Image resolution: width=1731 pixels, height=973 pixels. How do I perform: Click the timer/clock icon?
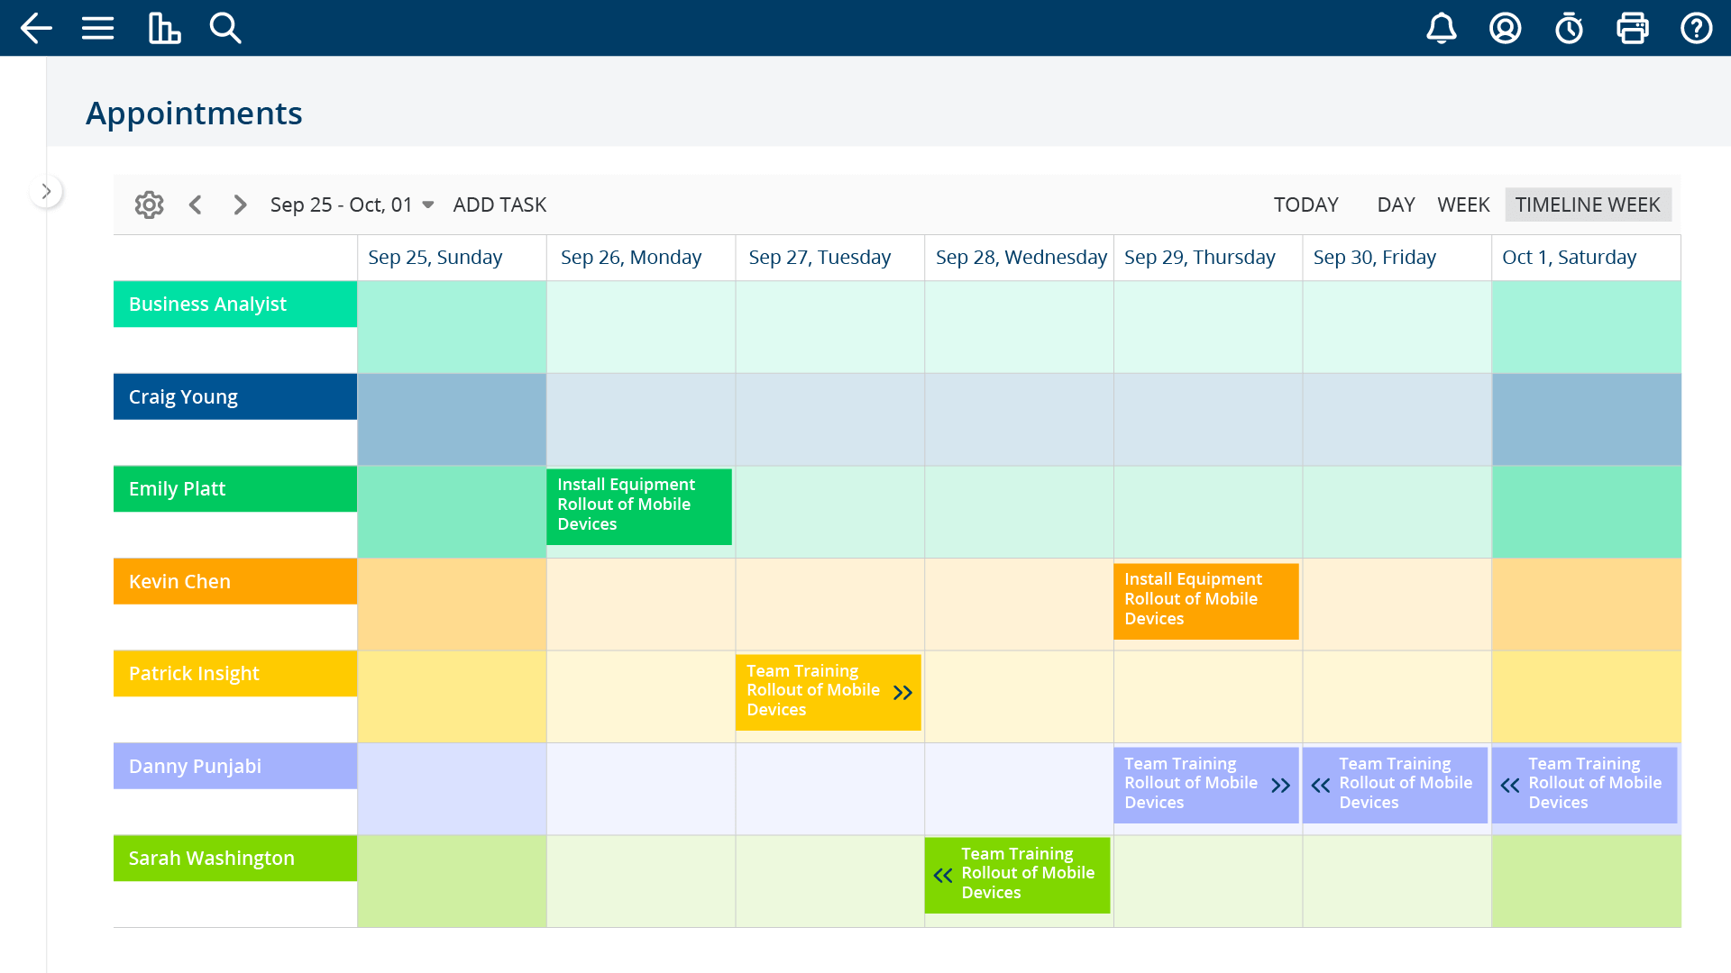pos(1571,29)
